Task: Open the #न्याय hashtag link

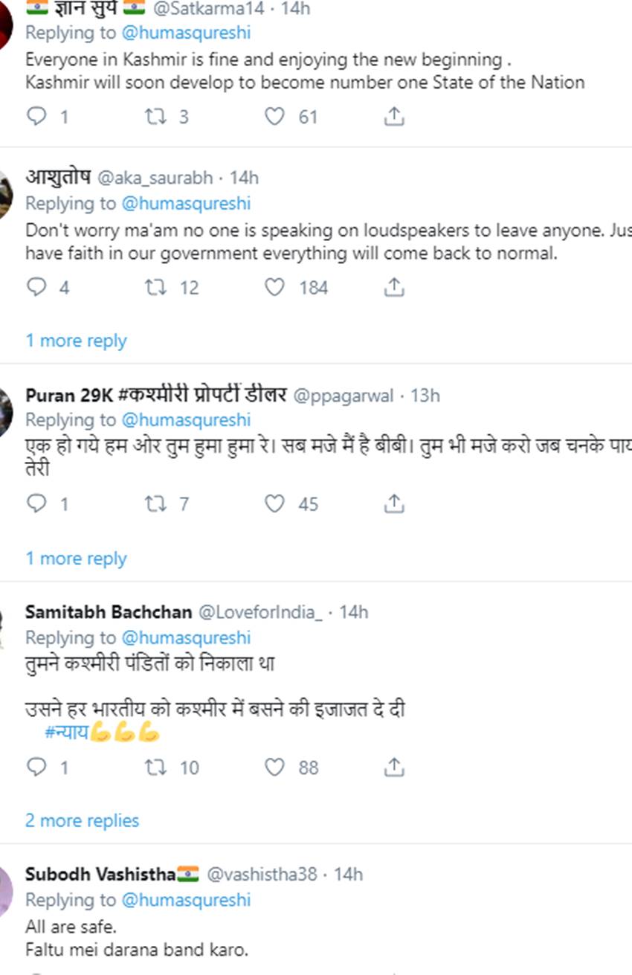Action: point(67,733)
